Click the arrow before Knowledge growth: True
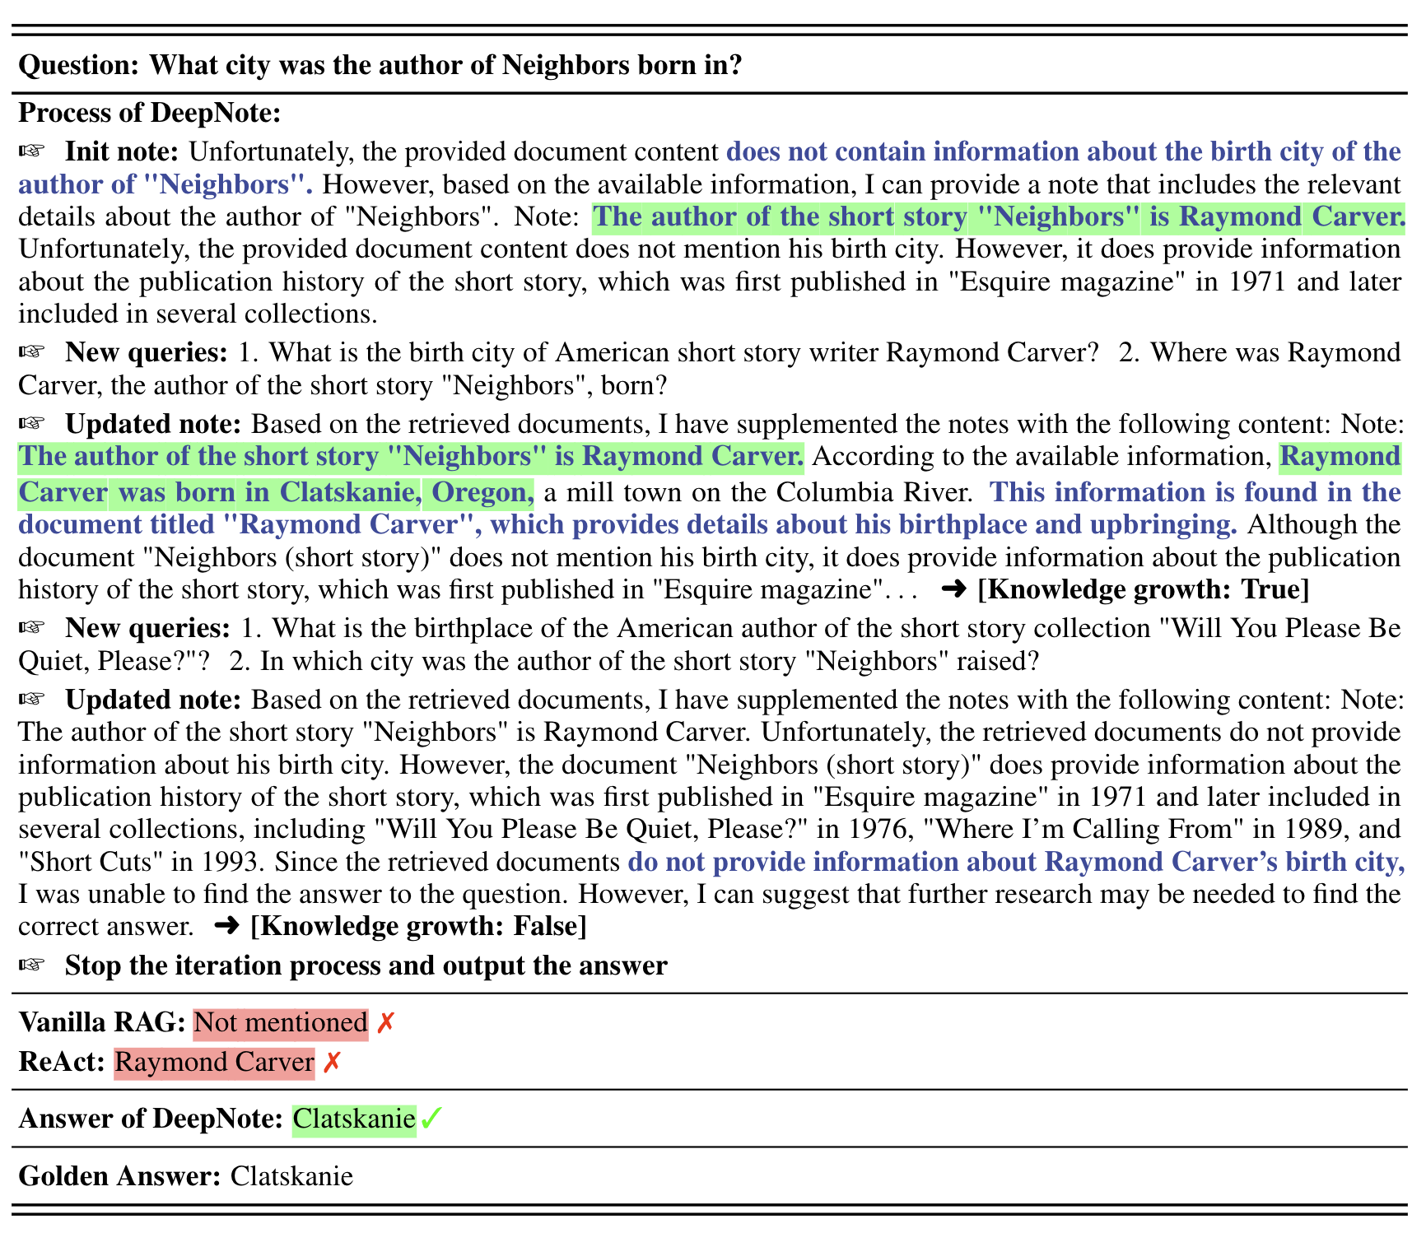The height and width of the screenshot is (1233, 1426). (954, 589)
